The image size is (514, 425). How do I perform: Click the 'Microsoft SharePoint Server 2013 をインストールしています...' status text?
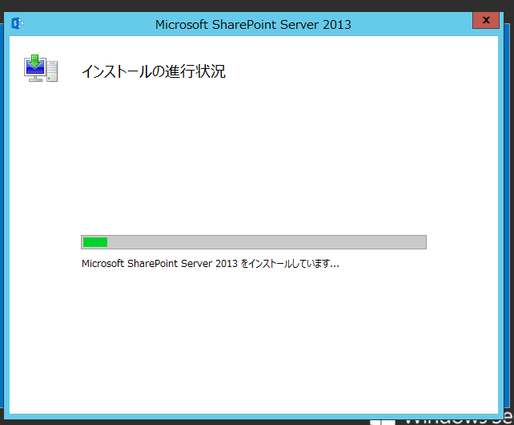point(210,263)
